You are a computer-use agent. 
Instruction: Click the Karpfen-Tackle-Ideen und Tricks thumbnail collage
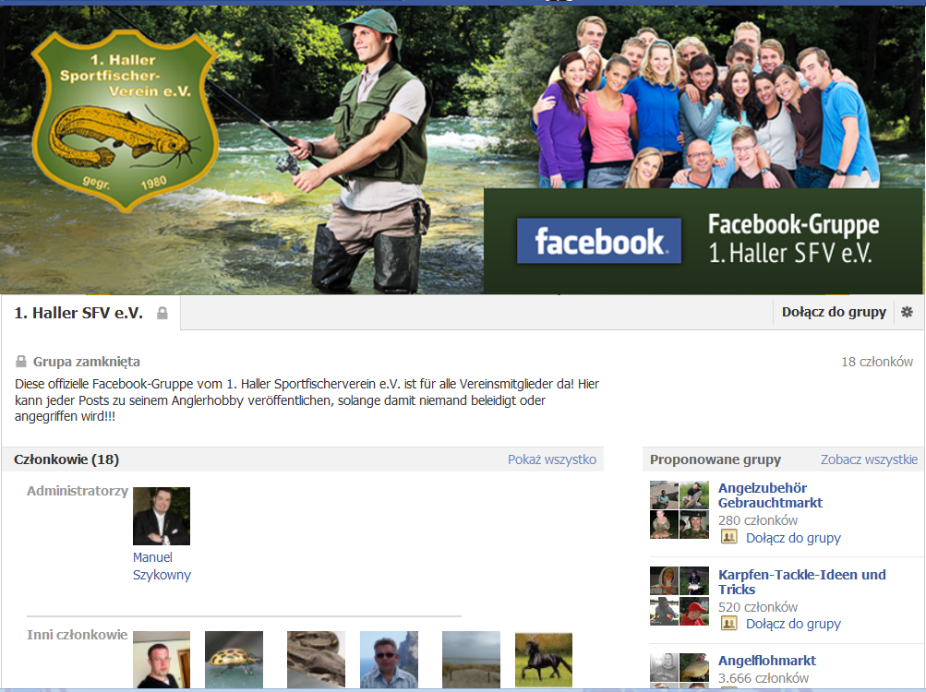679,596
